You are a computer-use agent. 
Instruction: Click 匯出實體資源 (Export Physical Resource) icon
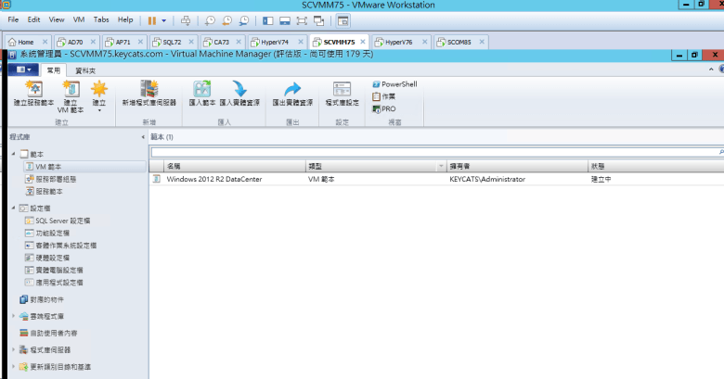pyautogui.click(x=292, y=90)
